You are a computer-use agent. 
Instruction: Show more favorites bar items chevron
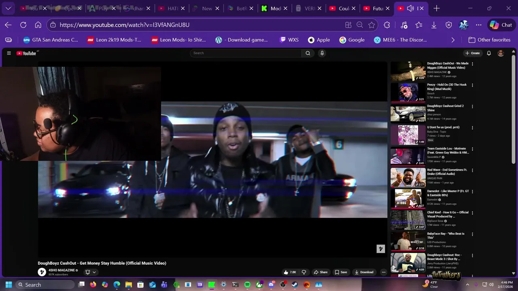[x=453, y=40]
